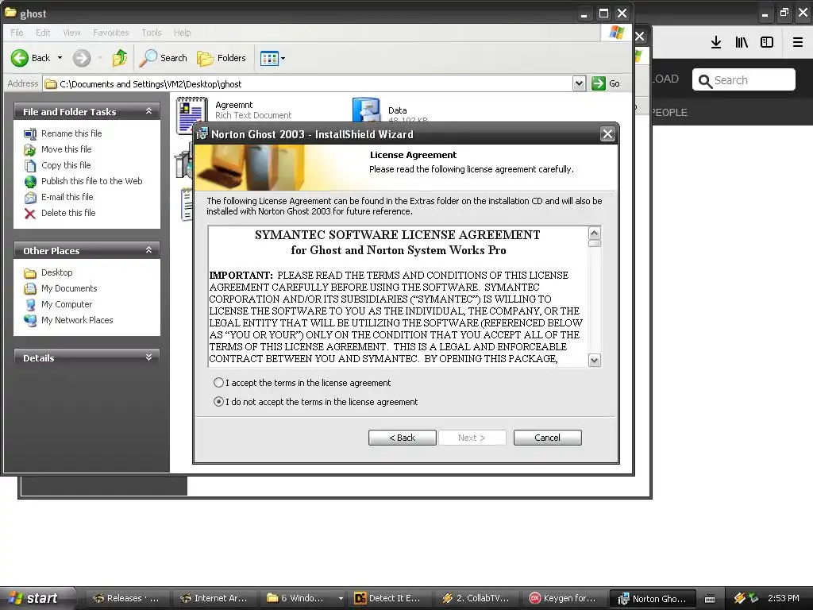Switch to 2. CollabTV taskbar item
Image resolution: width=813 pixels, height=610 pixels.
(x=476, y=599)
